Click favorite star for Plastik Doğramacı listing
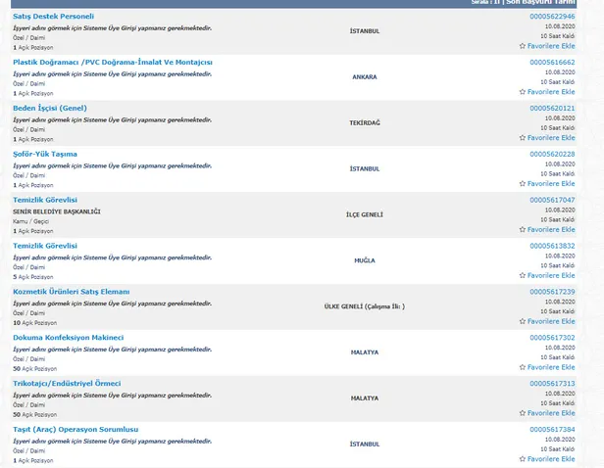The width and height of the screenshot is (604, 468). coord(522,92)
